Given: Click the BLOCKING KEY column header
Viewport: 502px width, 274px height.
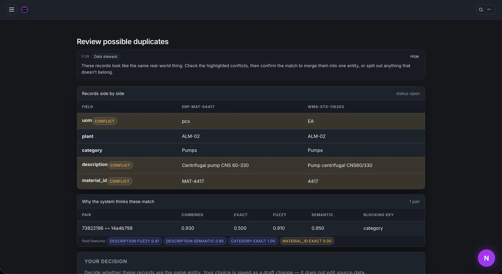Looking at the screenshot, I should coord(378,215).
